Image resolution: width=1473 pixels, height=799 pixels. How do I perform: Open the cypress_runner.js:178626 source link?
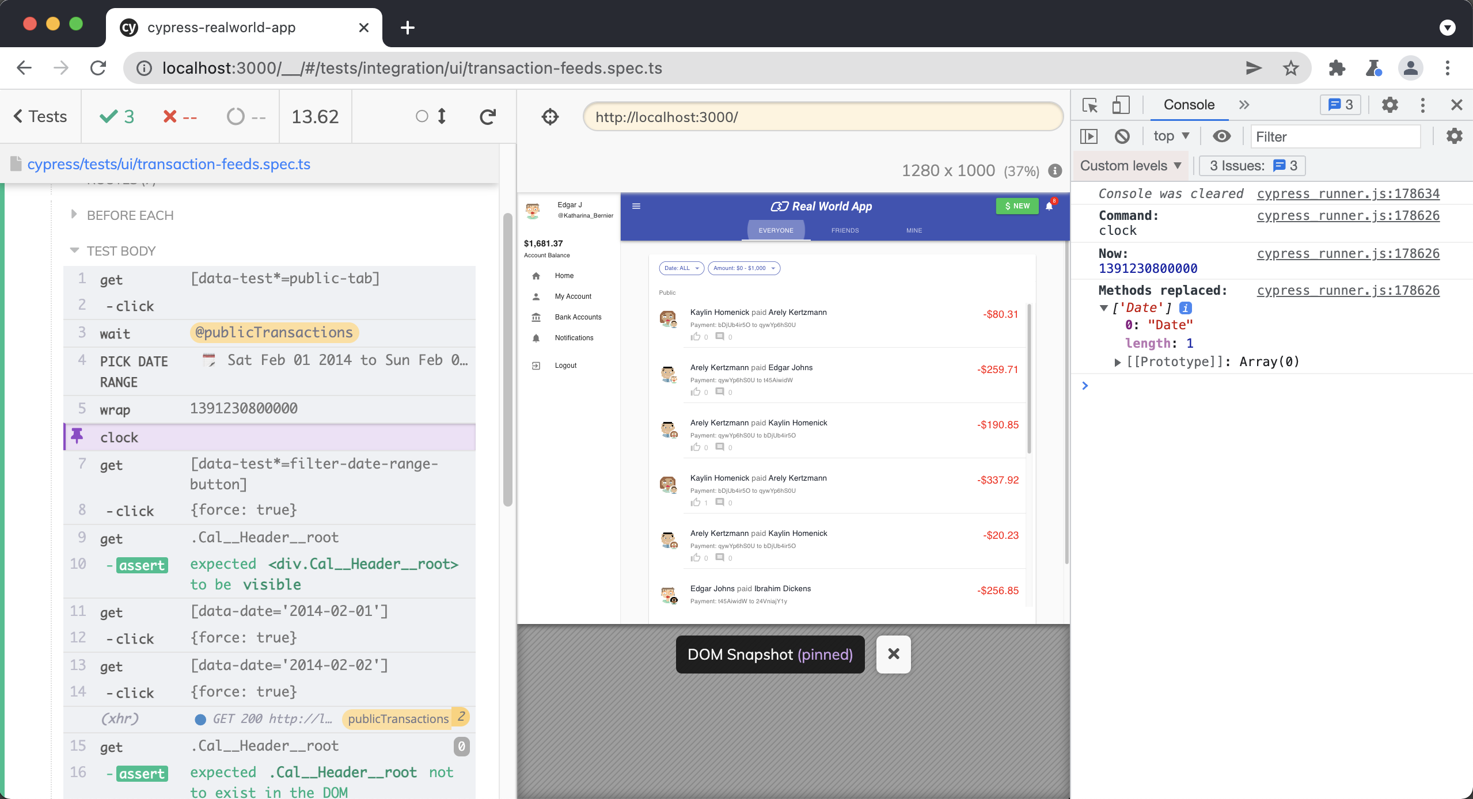tap(1347, 215)
